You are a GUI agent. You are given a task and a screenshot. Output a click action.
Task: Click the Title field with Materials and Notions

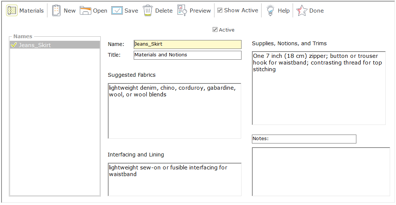(x=187, y=55)
